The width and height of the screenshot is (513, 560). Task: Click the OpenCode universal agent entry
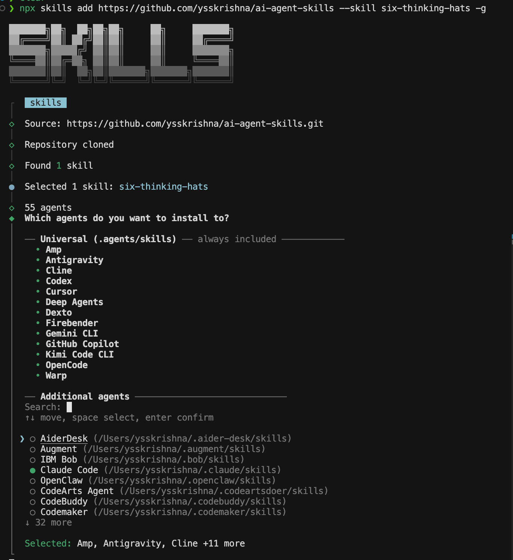click(x=67, y=365)
